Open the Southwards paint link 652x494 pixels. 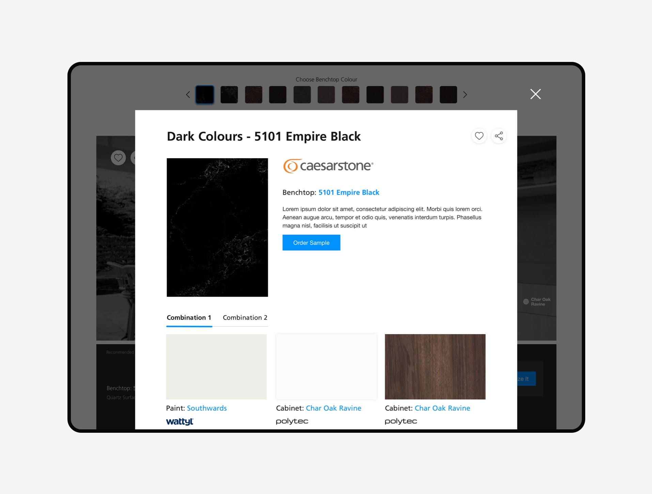click(207, 408)
